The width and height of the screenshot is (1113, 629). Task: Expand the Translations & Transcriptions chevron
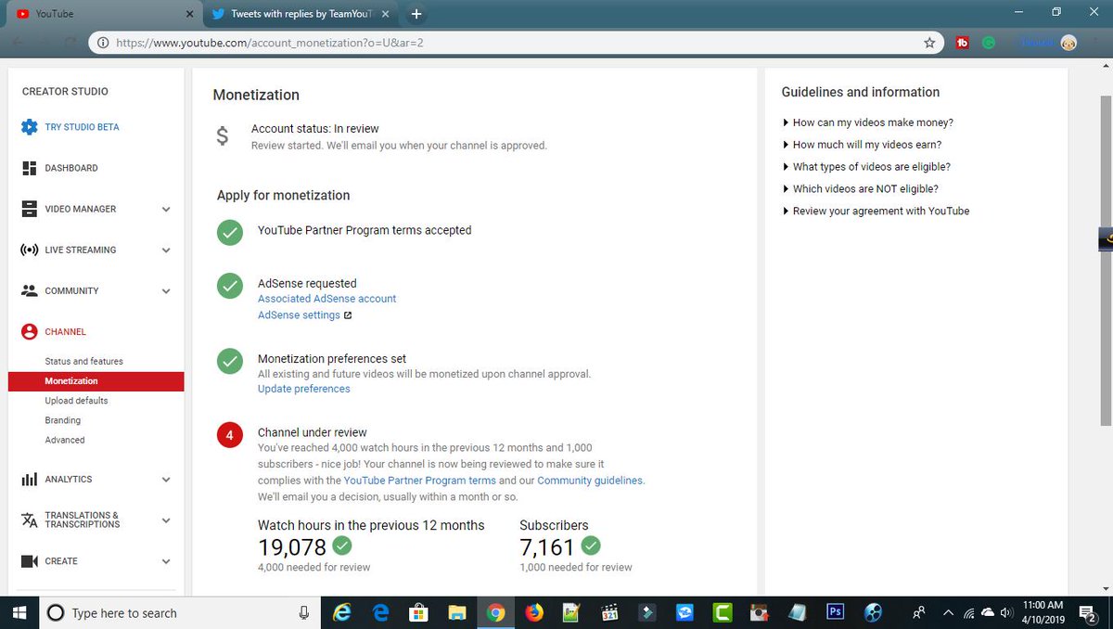pyautogui.click(x=166, y=520)
